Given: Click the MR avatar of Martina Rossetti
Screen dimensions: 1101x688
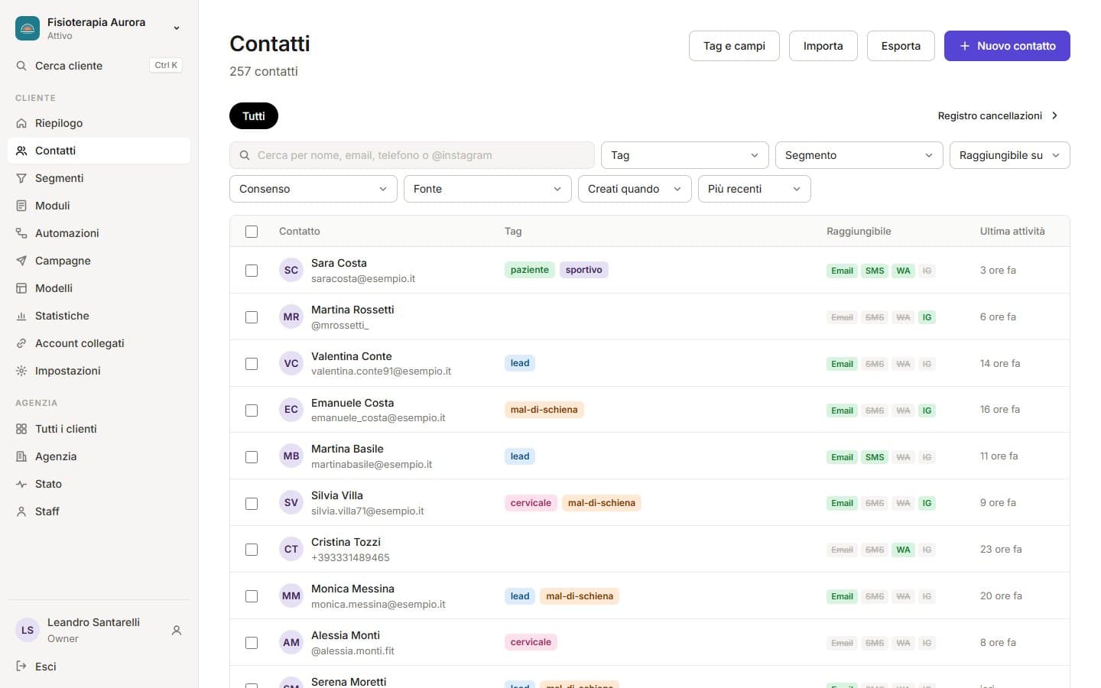Looking at the screenshot, I should click(x=291, y=316).
